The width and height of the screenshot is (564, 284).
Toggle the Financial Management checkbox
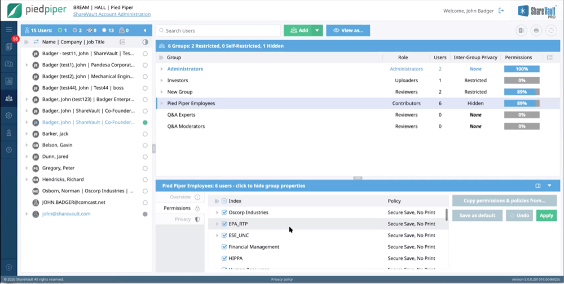coord(224,247)
